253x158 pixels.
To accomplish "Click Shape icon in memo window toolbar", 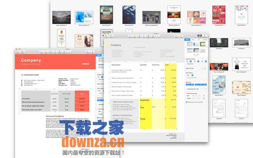I will tap(59, 51).
